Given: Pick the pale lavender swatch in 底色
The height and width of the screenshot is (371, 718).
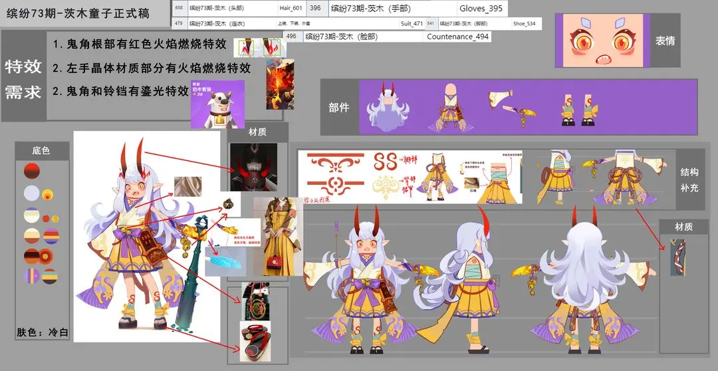Looking at the screenshot, I should pyautogui.click(x=31, y=193).
